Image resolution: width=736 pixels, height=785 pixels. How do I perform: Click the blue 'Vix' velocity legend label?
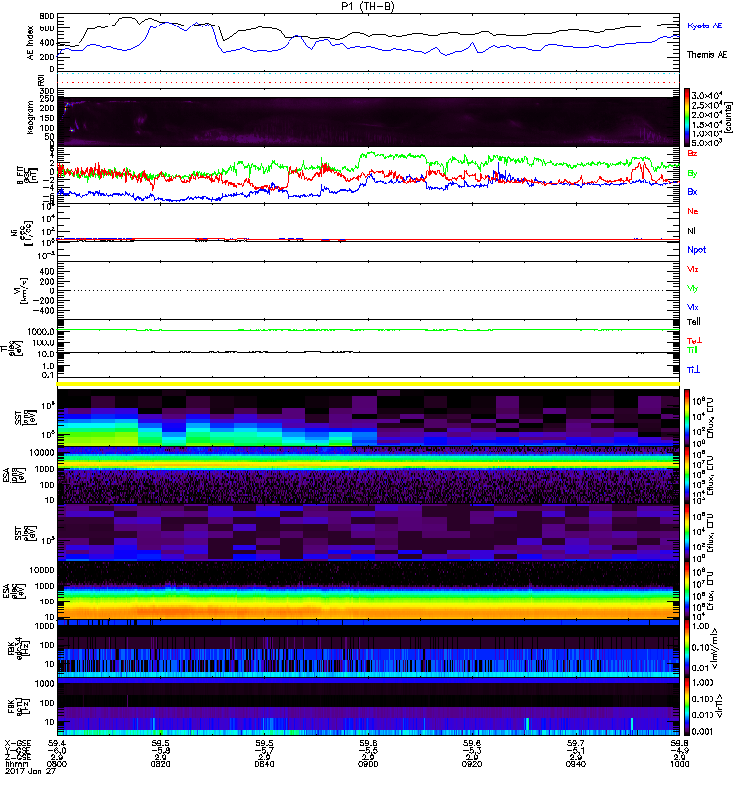point(692,307)
